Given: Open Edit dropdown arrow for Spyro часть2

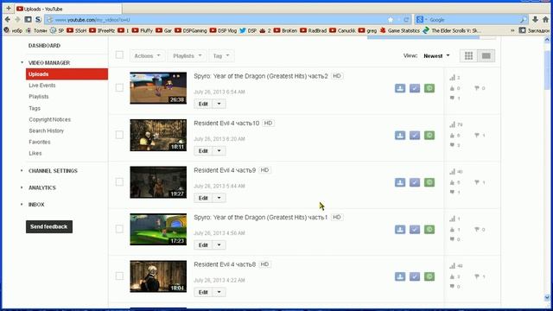Looking at the screenshot, I should click(219, 104).
